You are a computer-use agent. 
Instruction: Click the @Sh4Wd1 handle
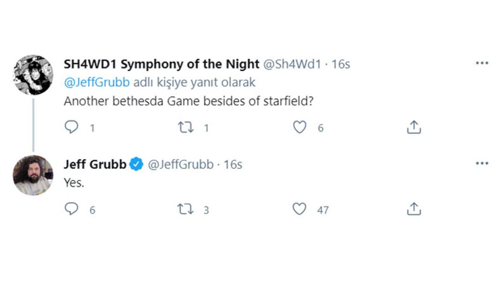[292, 64]
